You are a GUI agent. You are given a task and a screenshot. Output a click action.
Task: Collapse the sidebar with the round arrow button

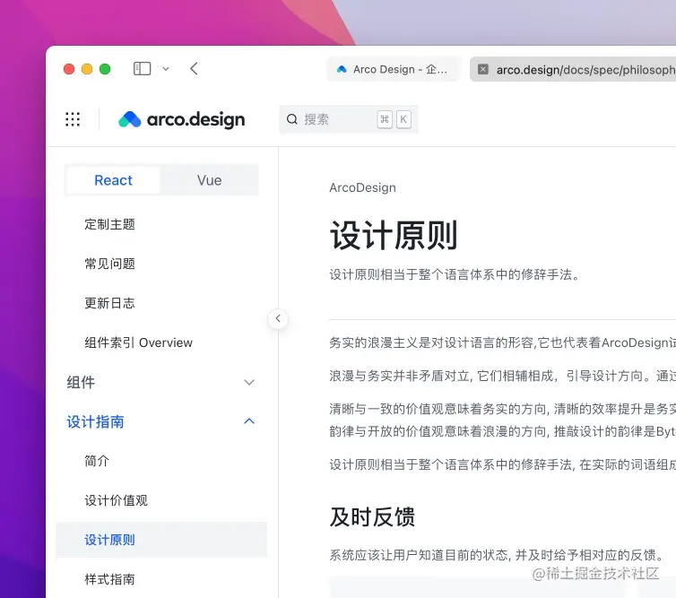pyautogui.click(x=278, y=318)
